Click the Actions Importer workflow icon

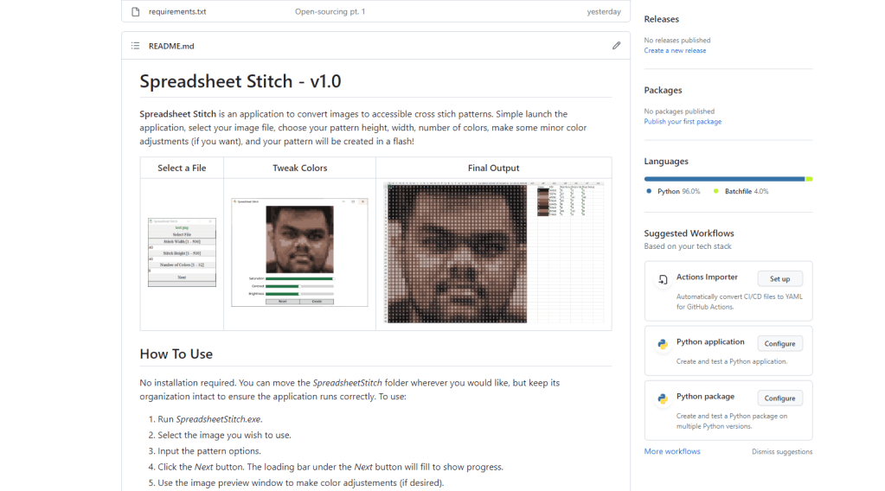click(x=663, y=279)
